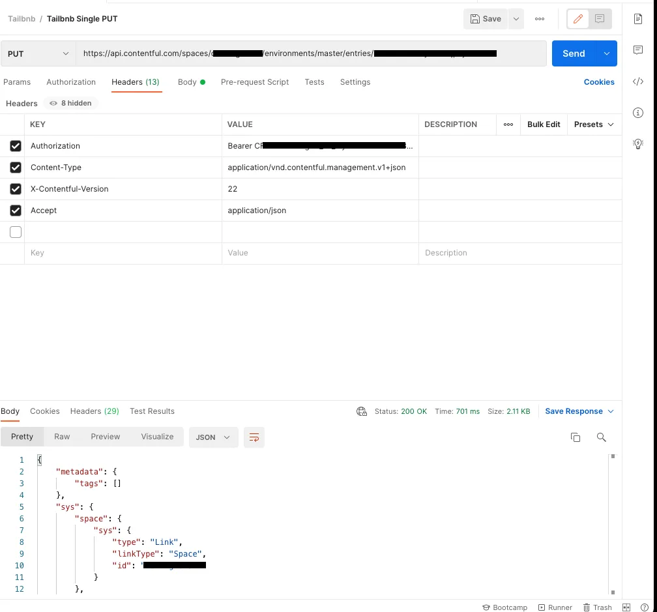The height and width of the screenshot is (612, 657).
Task: Click the Status 200 OK indicator
Action: (x=401, y=411)
